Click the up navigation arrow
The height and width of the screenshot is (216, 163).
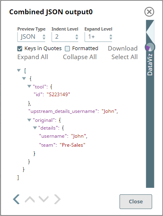[x=30, y=199]
